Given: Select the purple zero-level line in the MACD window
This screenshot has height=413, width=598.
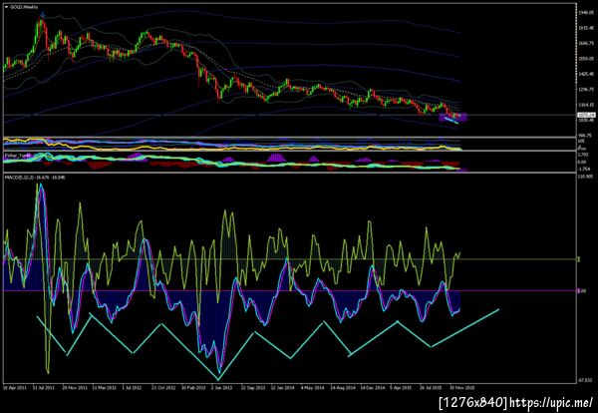Looking at the screenshot, I should [x=290, y=291].
